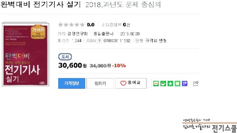Click the 30,600원 sale price
This screenshot has height=133, width=237.
[x=72, y=65]
